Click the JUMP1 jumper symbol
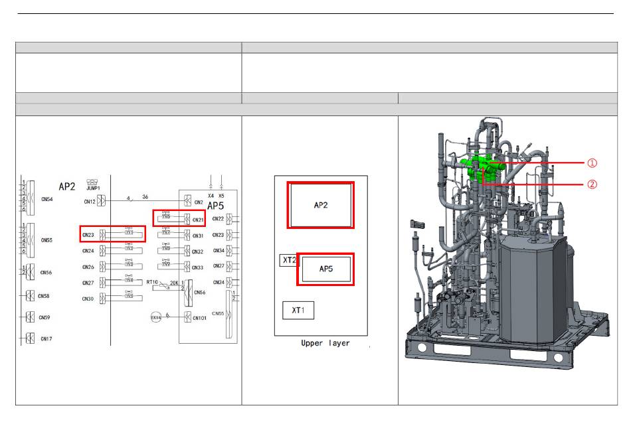 pos(93,182)
